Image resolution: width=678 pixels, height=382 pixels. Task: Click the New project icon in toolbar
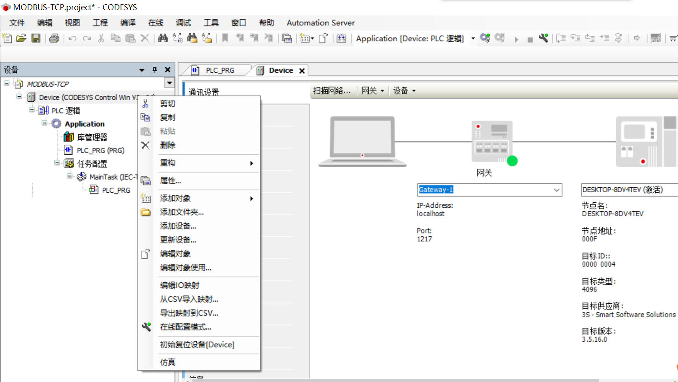[7, 38]
